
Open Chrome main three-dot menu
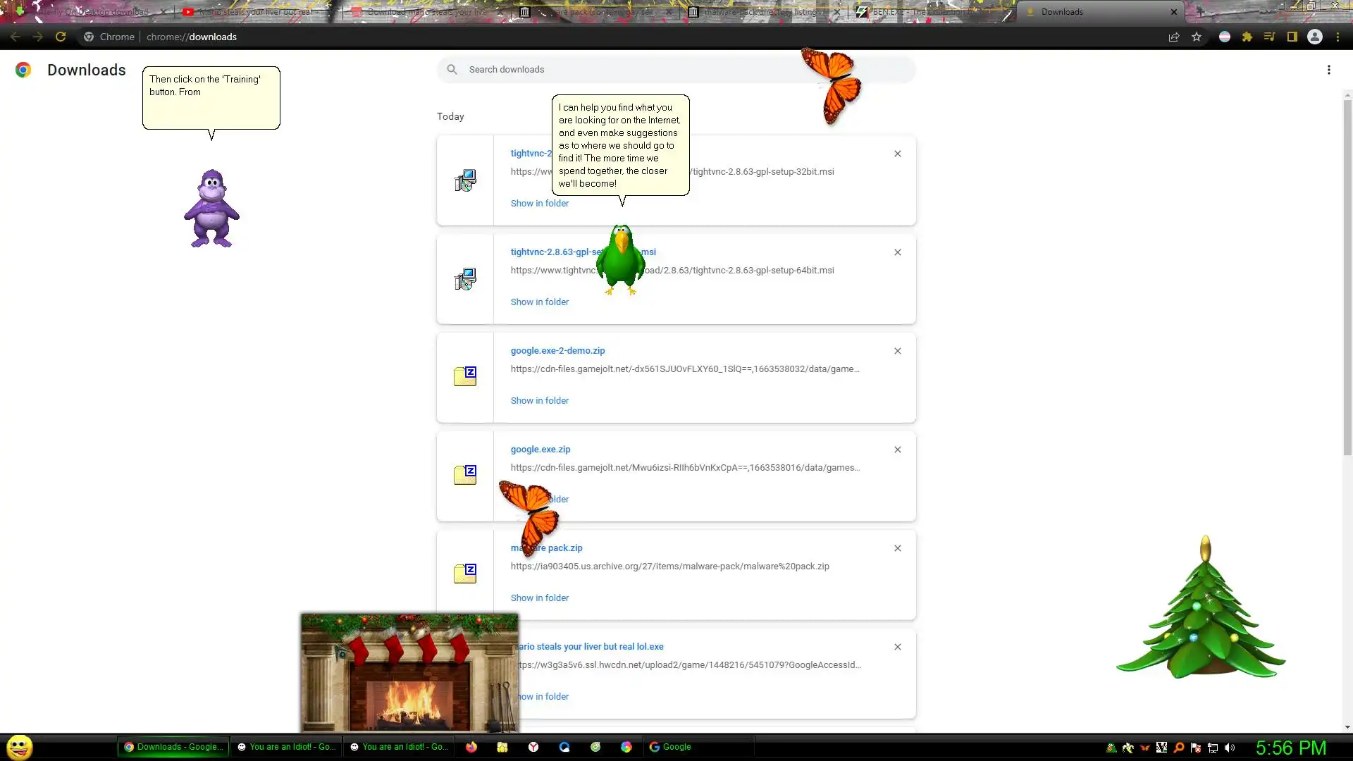tap(1337, 37)
